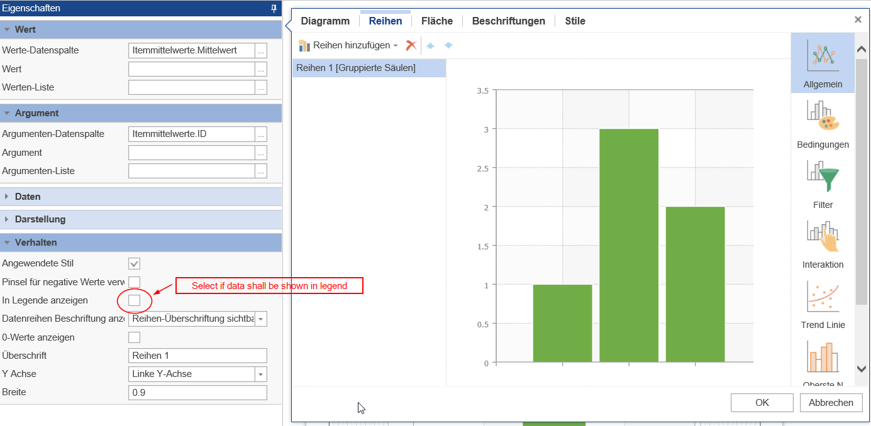
Task: Collapse the Argument section
Action: point(7,113)
